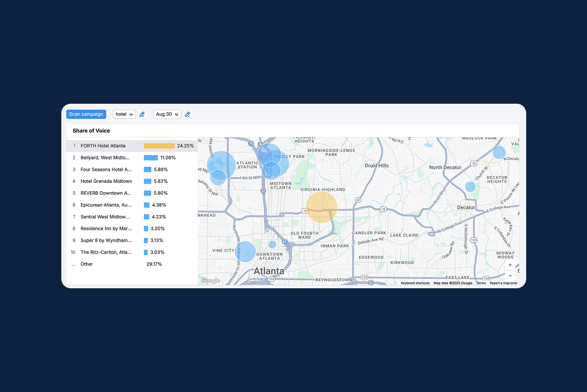Open the Aug 30 date dropdown
The height and width of the screenshot is (392, 587).
point(167,114)
